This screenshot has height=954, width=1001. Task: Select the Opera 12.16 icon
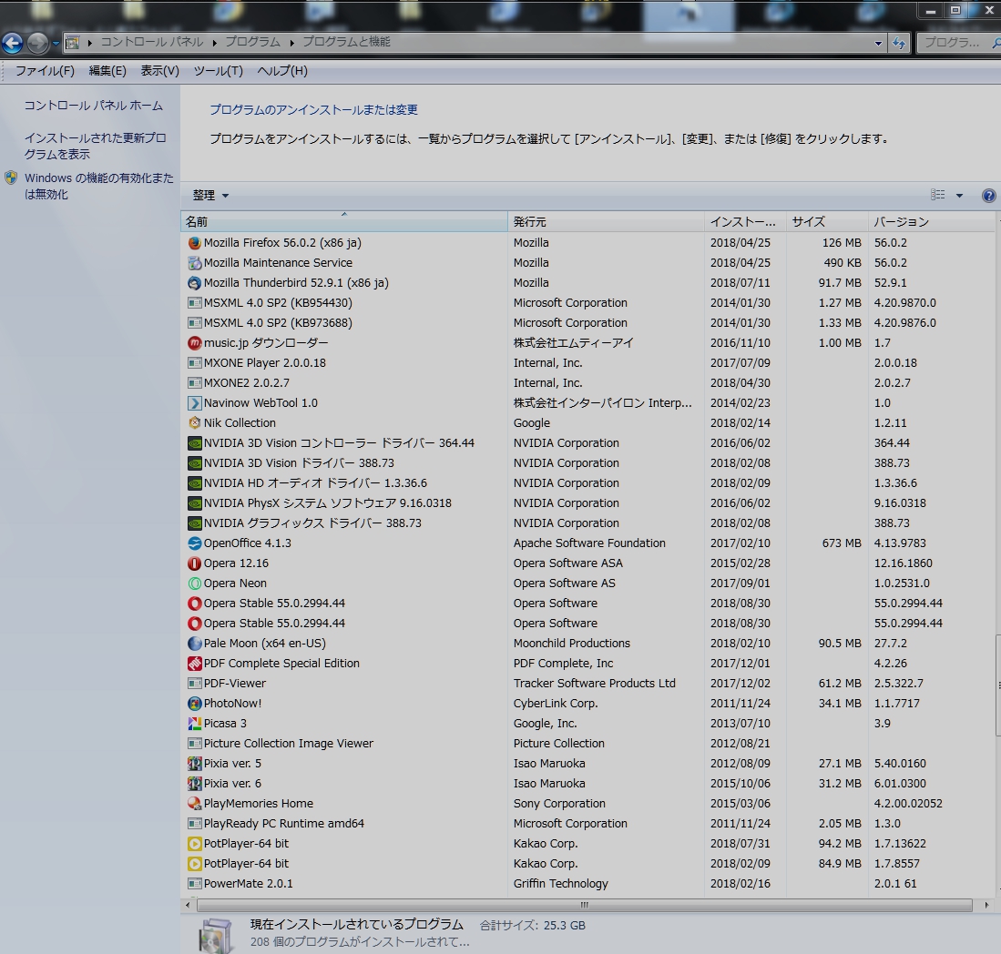194,563
